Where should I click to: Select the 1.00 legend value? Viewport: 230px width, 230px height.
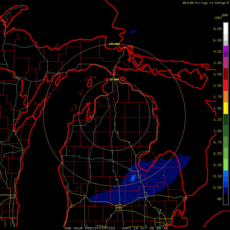217,131
